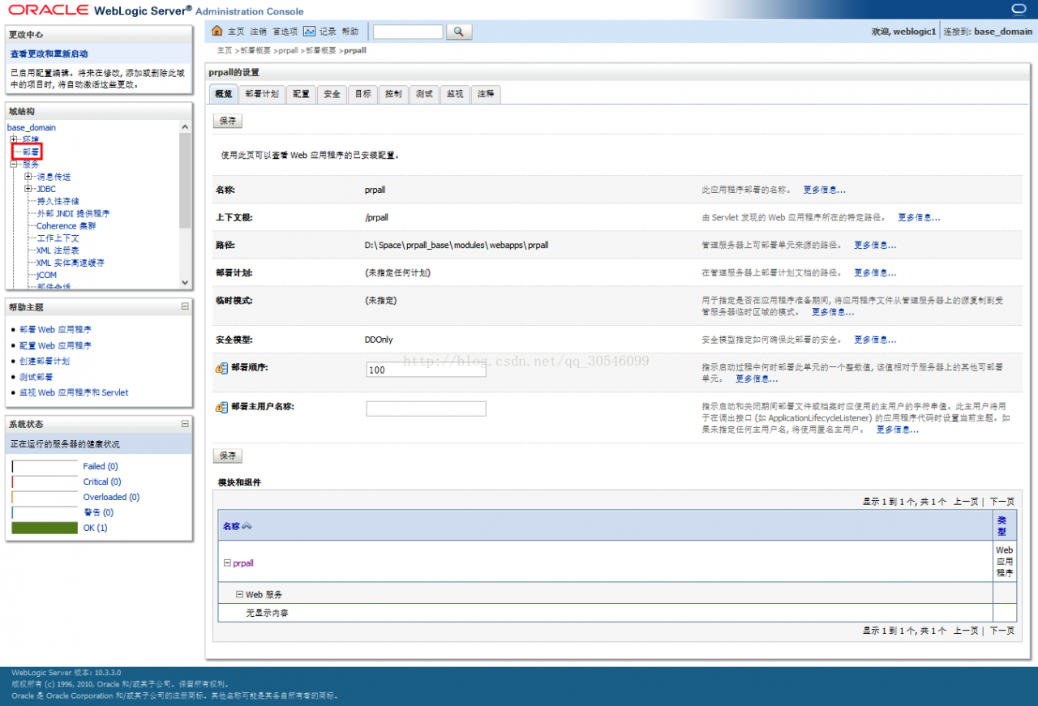Screen dimensions: 1038x706
Task: Switch to the 部署计划 tab
Action: pos(262,94)
